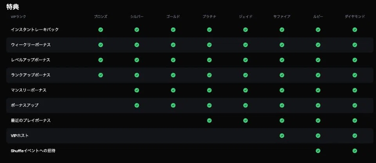376x163 pixels.
Task: Click the VIPランク header label
Action: 18,17
